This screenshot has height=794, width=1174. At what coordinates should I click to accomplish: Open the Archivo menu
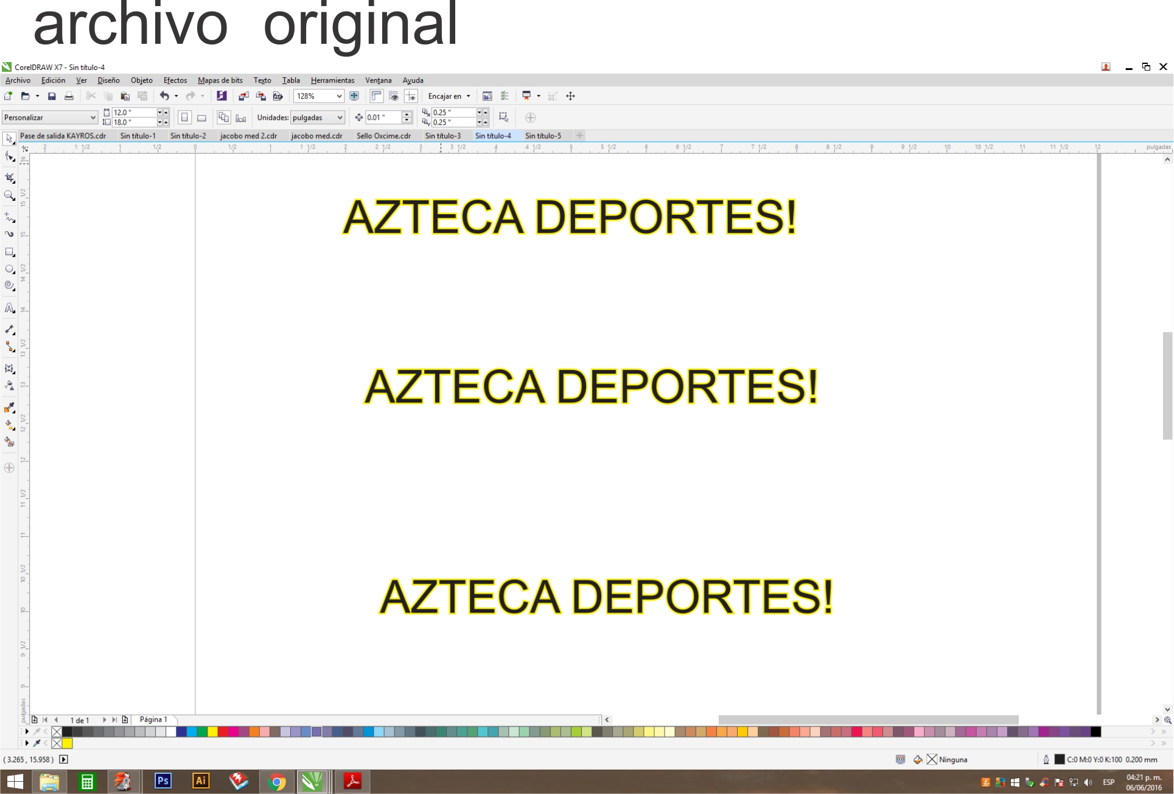tap(18, 80)
